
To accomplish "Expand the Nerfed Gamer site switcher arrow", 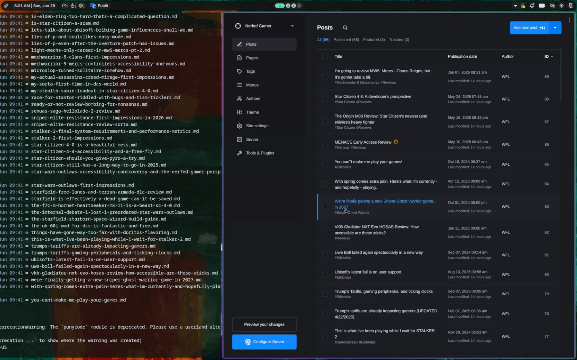I will [292, 26].
